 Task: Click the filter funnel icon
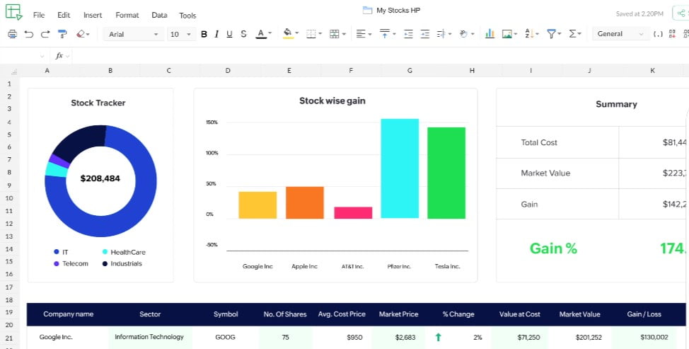point(551,34)
